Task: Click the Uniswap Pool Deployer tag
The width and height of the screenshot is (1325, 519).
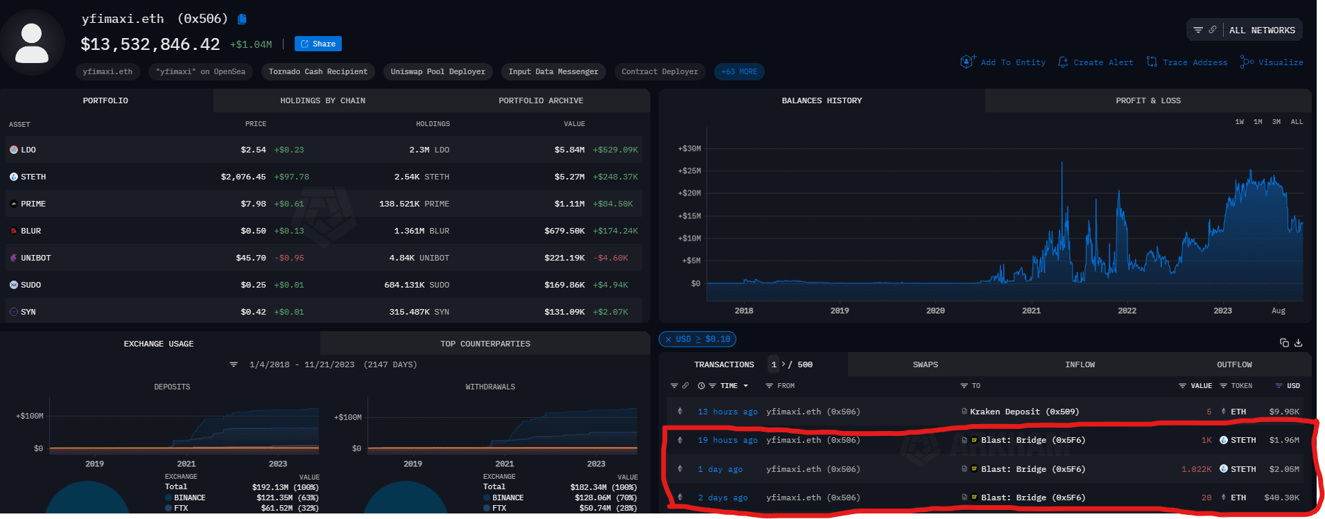Action: pos(438,71)
